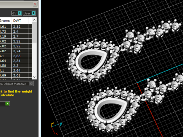The image size is (183, 137).
Task: Select the Grams cell reading 3.58
Action: [6, 65]
